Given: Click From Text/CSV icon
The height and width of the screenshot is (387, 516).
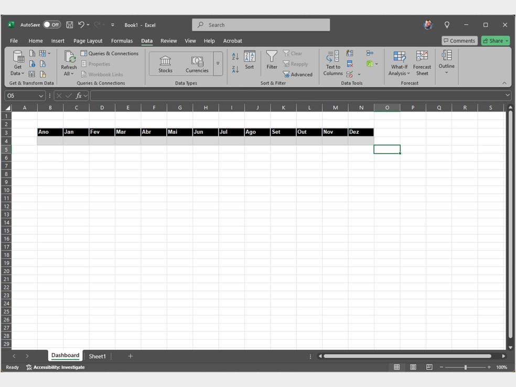Looking at the screenshot, I should [x=33, y=53].
